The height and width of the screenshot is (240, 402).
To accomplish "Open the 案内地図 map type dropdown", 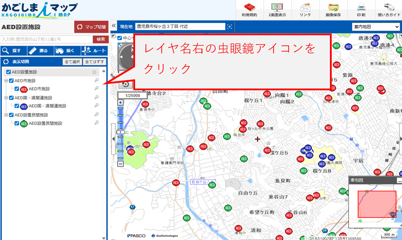I will (x=376, y=27).
